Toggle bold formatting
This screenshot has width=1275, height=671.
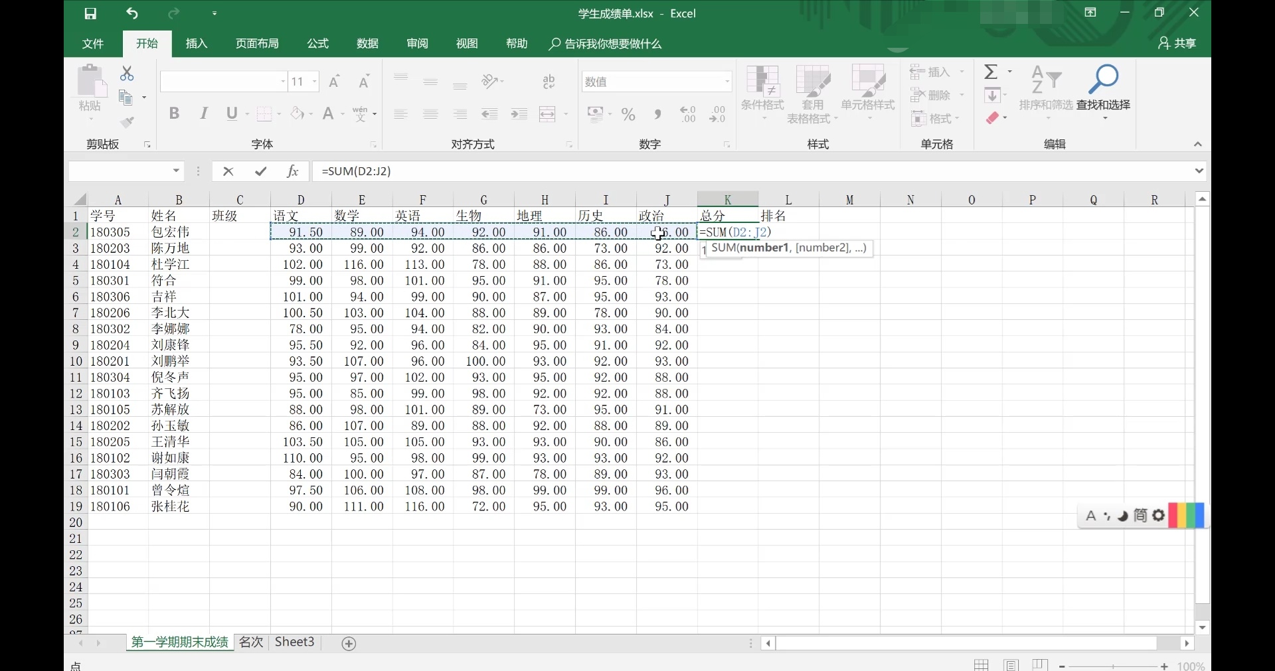pos(174,113)
